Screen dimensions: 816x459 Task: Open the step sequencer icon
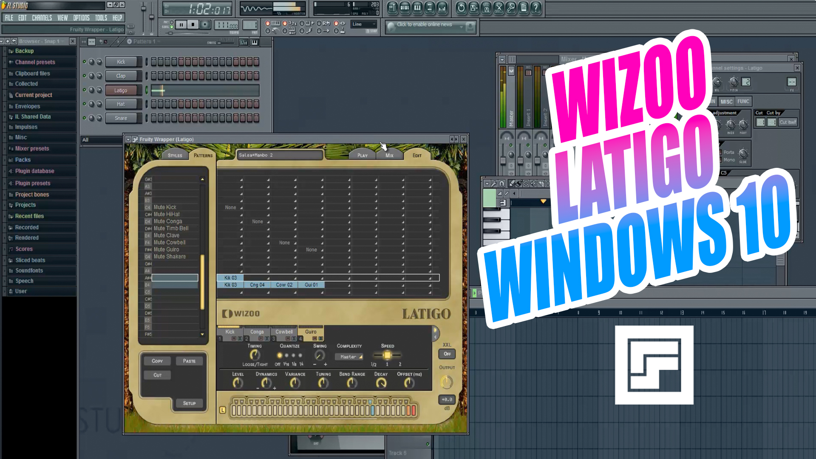pyautogui.click(x=405, y=8)
